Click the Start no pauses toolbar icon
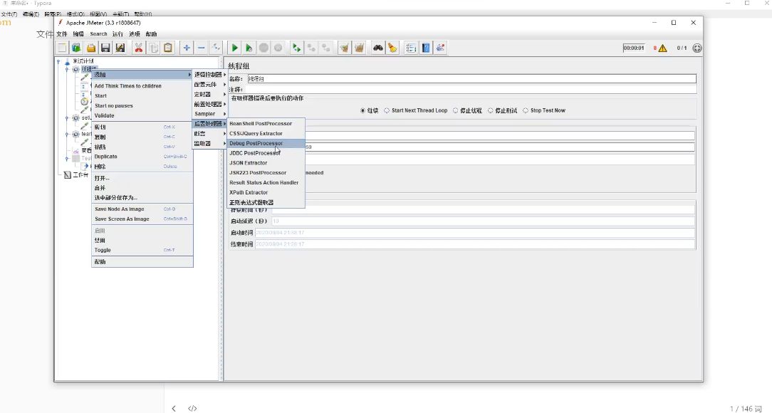772x413 pixels. point(249,48)
